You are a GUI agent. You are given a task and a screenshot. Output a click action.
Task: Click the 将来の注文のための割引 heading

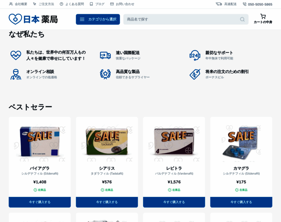tap(227, 72)
